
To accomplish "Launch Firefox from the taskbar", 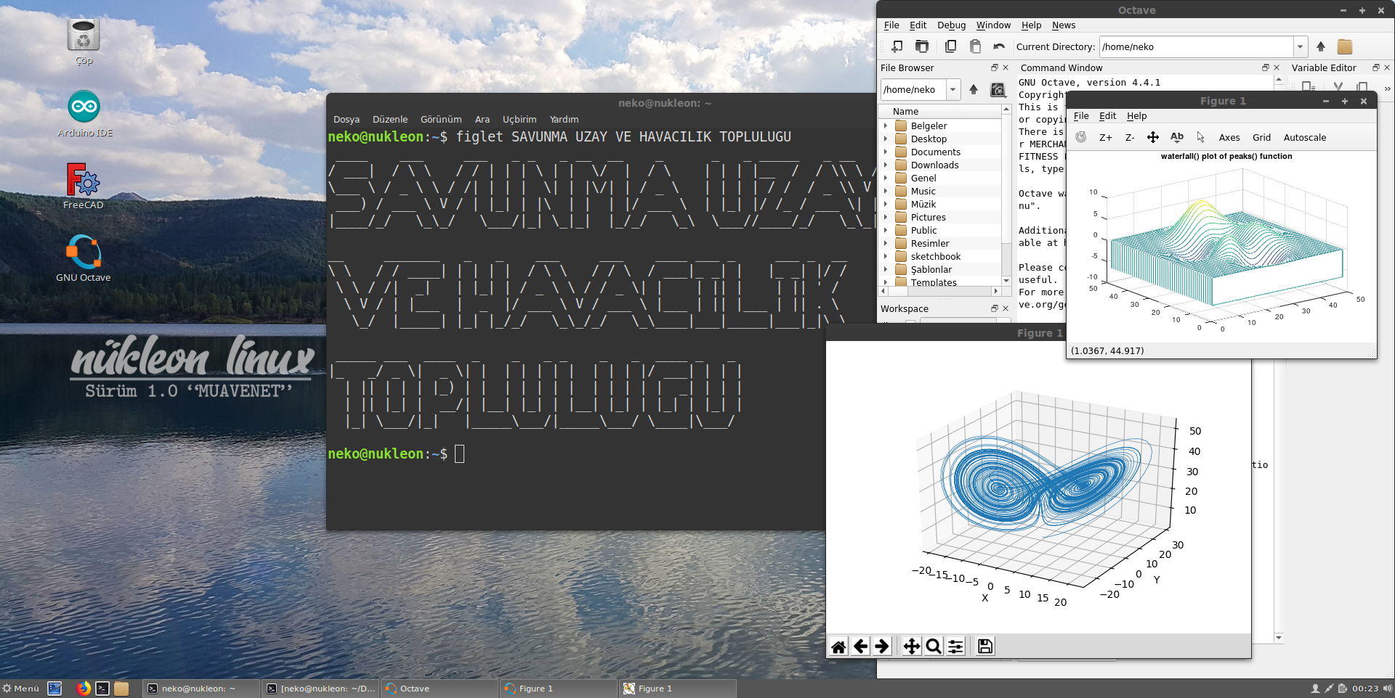I will [x=84, y=689].
